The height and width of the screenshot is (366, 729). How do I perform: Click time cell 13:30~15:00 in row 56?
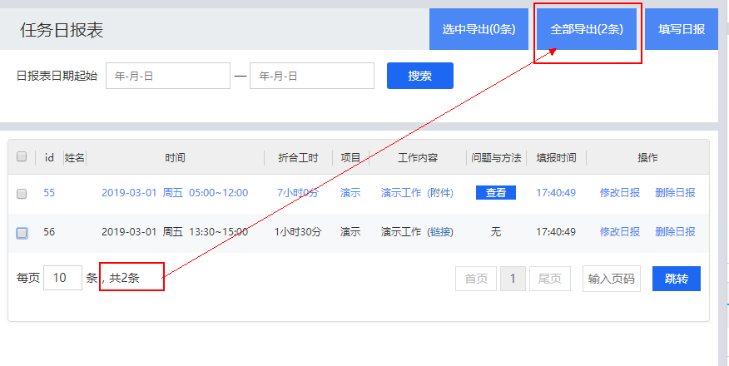[219, 232]
